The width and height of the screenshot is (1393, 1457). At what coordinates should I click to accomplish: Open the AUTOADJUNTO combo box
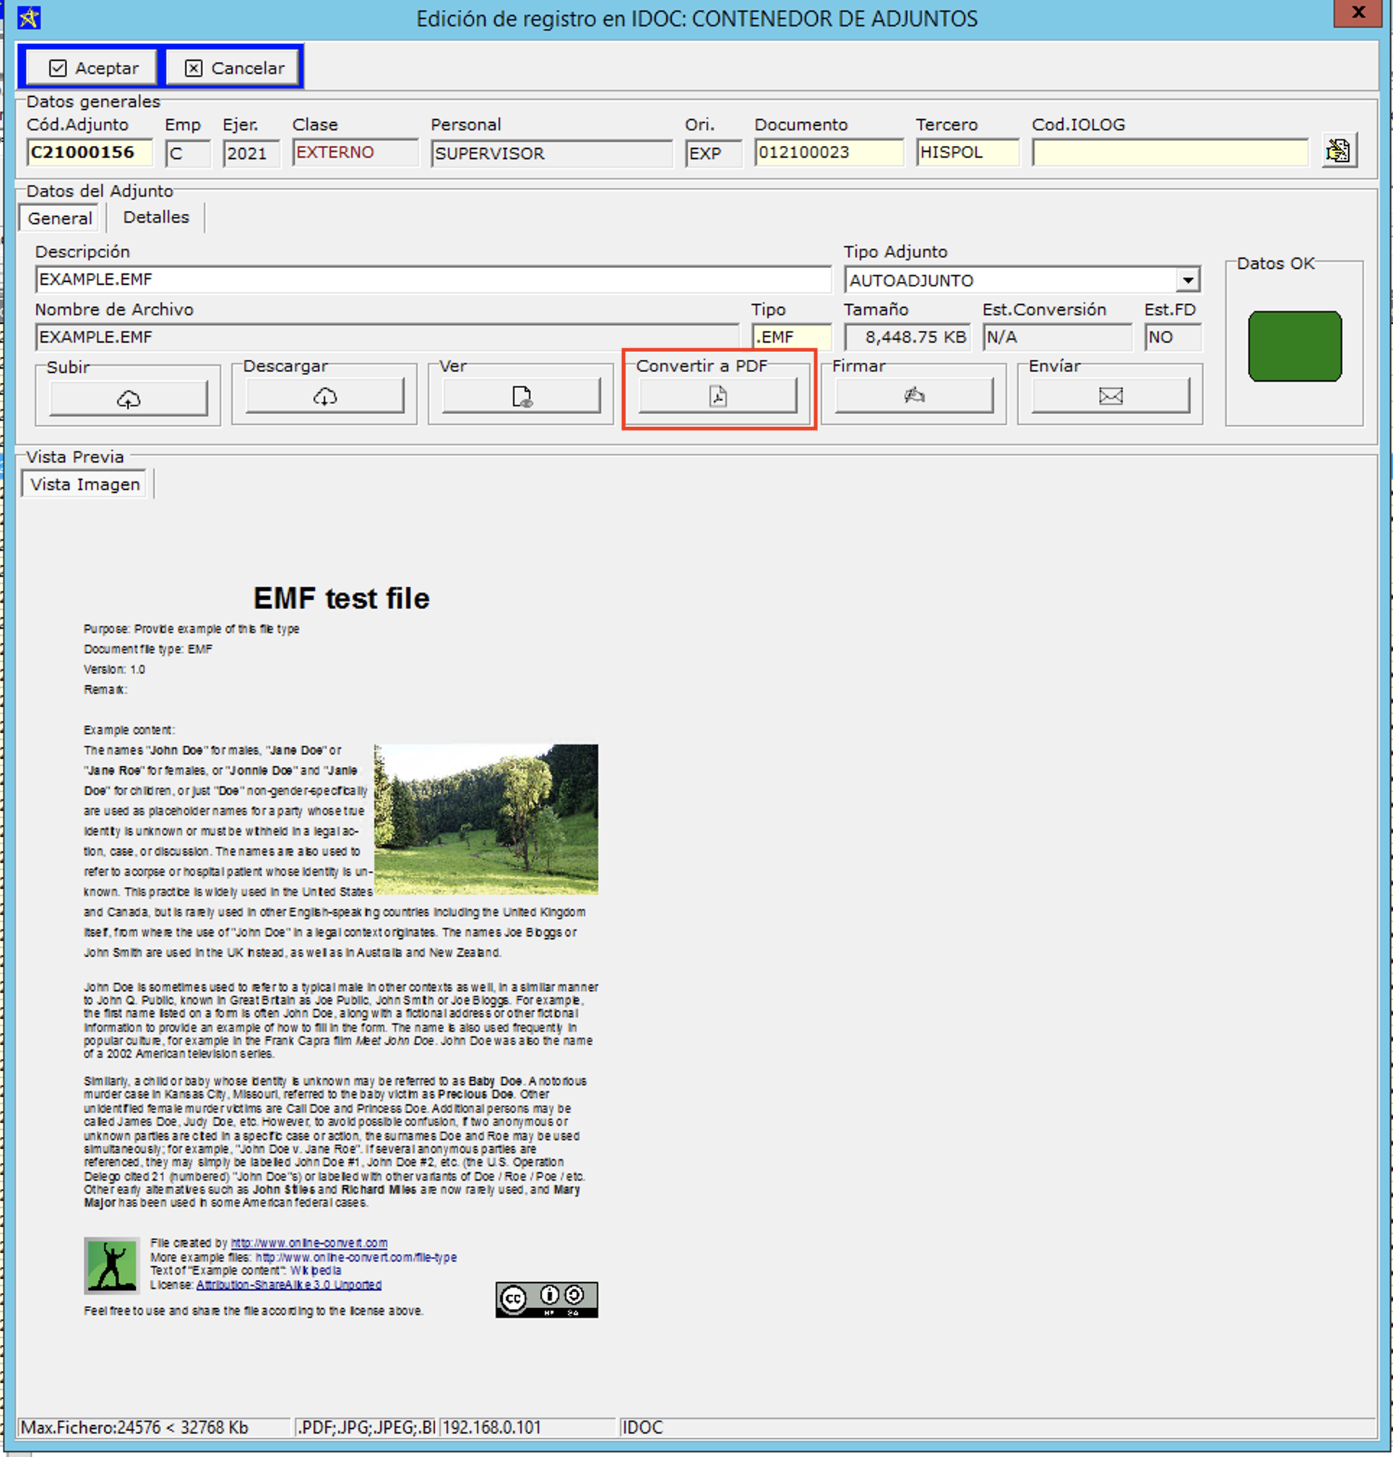click(x=1010, y=280)
